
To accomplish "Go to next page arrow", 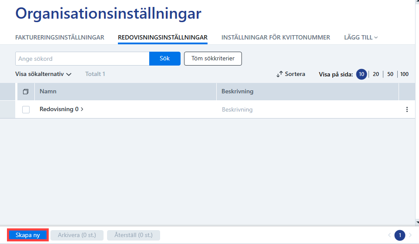I will [x=410, y=235].
